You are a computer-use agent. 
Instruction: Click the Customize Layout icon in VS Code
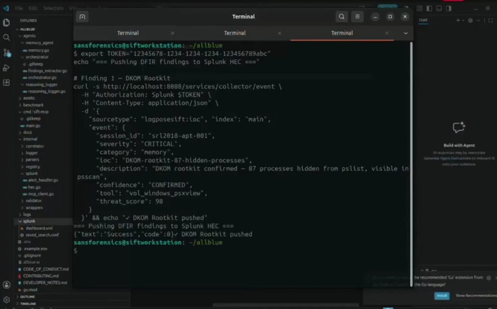(x=420, y=9)
